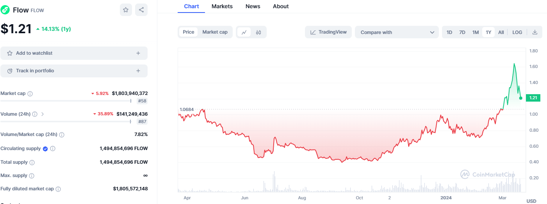Download chart data with download icon
Viewport: 547px width, 204px height.
coord(535,32)
